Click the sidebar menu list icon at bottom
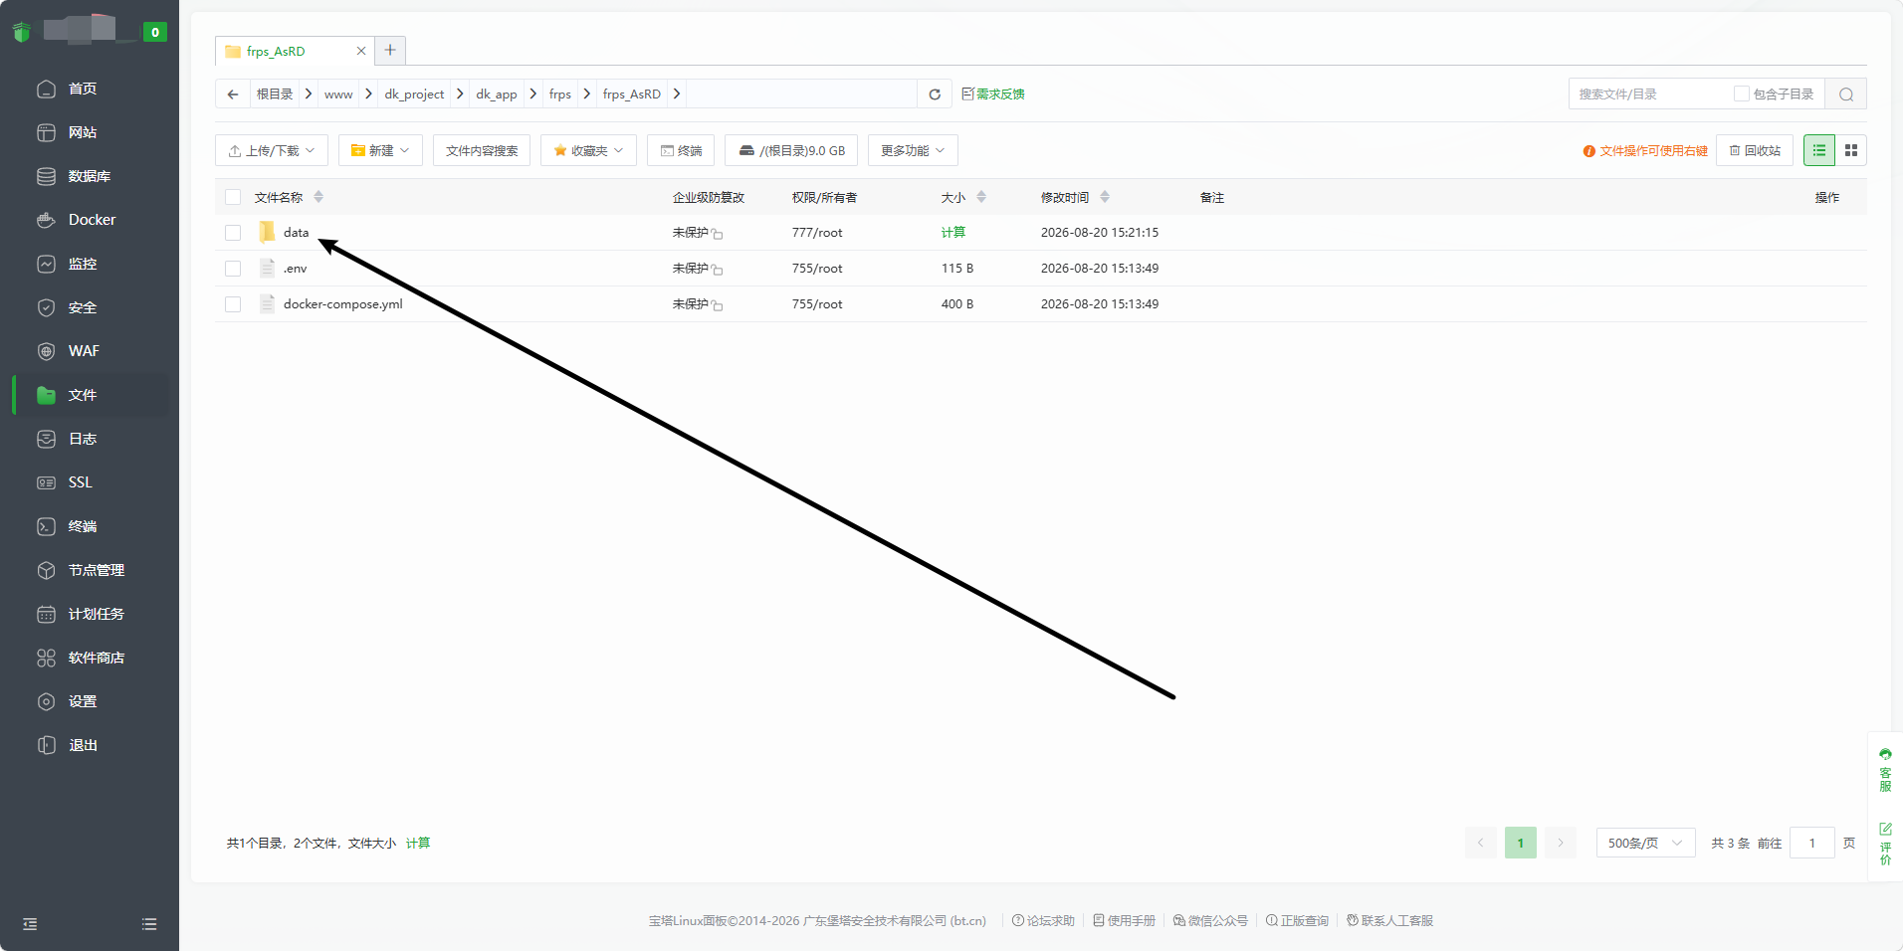Viewport: 1903px width, 951px height. [x=149, y=924]
